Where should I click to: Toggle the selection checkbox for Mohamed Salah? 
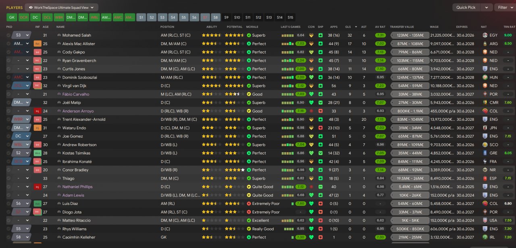(8, 35)
